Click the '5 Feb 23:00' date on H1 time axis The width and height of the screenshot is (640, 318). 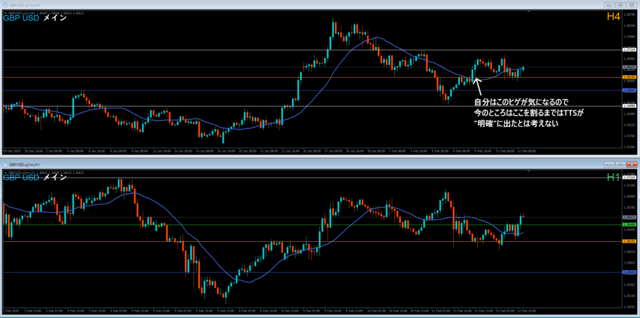click(226, 311)
